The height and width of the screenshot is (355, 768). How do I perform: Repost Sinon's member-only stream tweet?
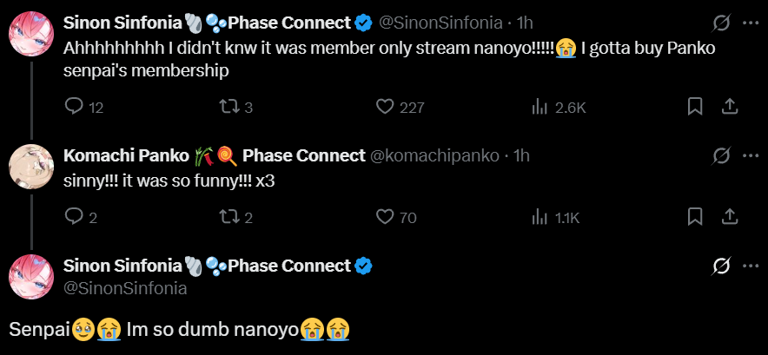coord(228,107)
